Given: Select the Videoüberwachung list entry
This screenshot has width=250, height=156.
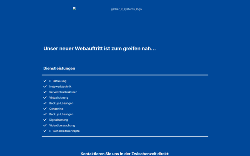Looking at the screenshot, I should pyautogui.click(x=62, y=126).
